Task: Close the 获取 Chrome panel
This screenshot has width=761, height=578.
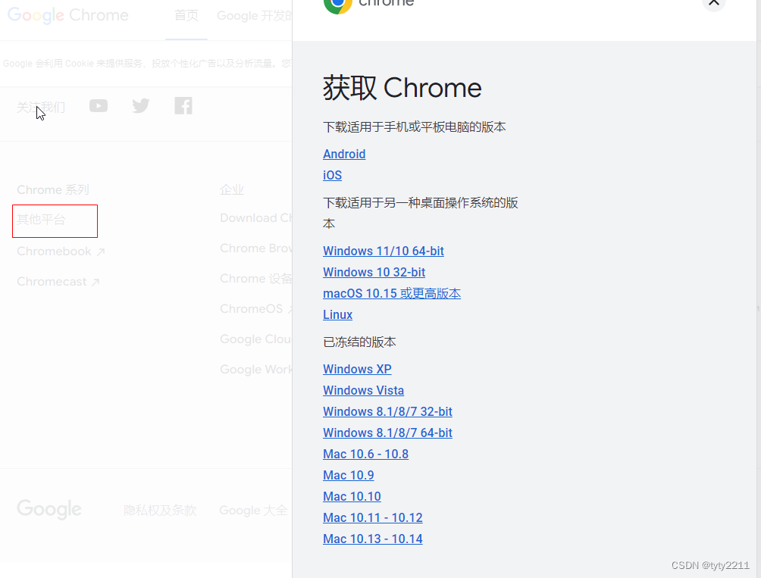Action: (713, 3)
